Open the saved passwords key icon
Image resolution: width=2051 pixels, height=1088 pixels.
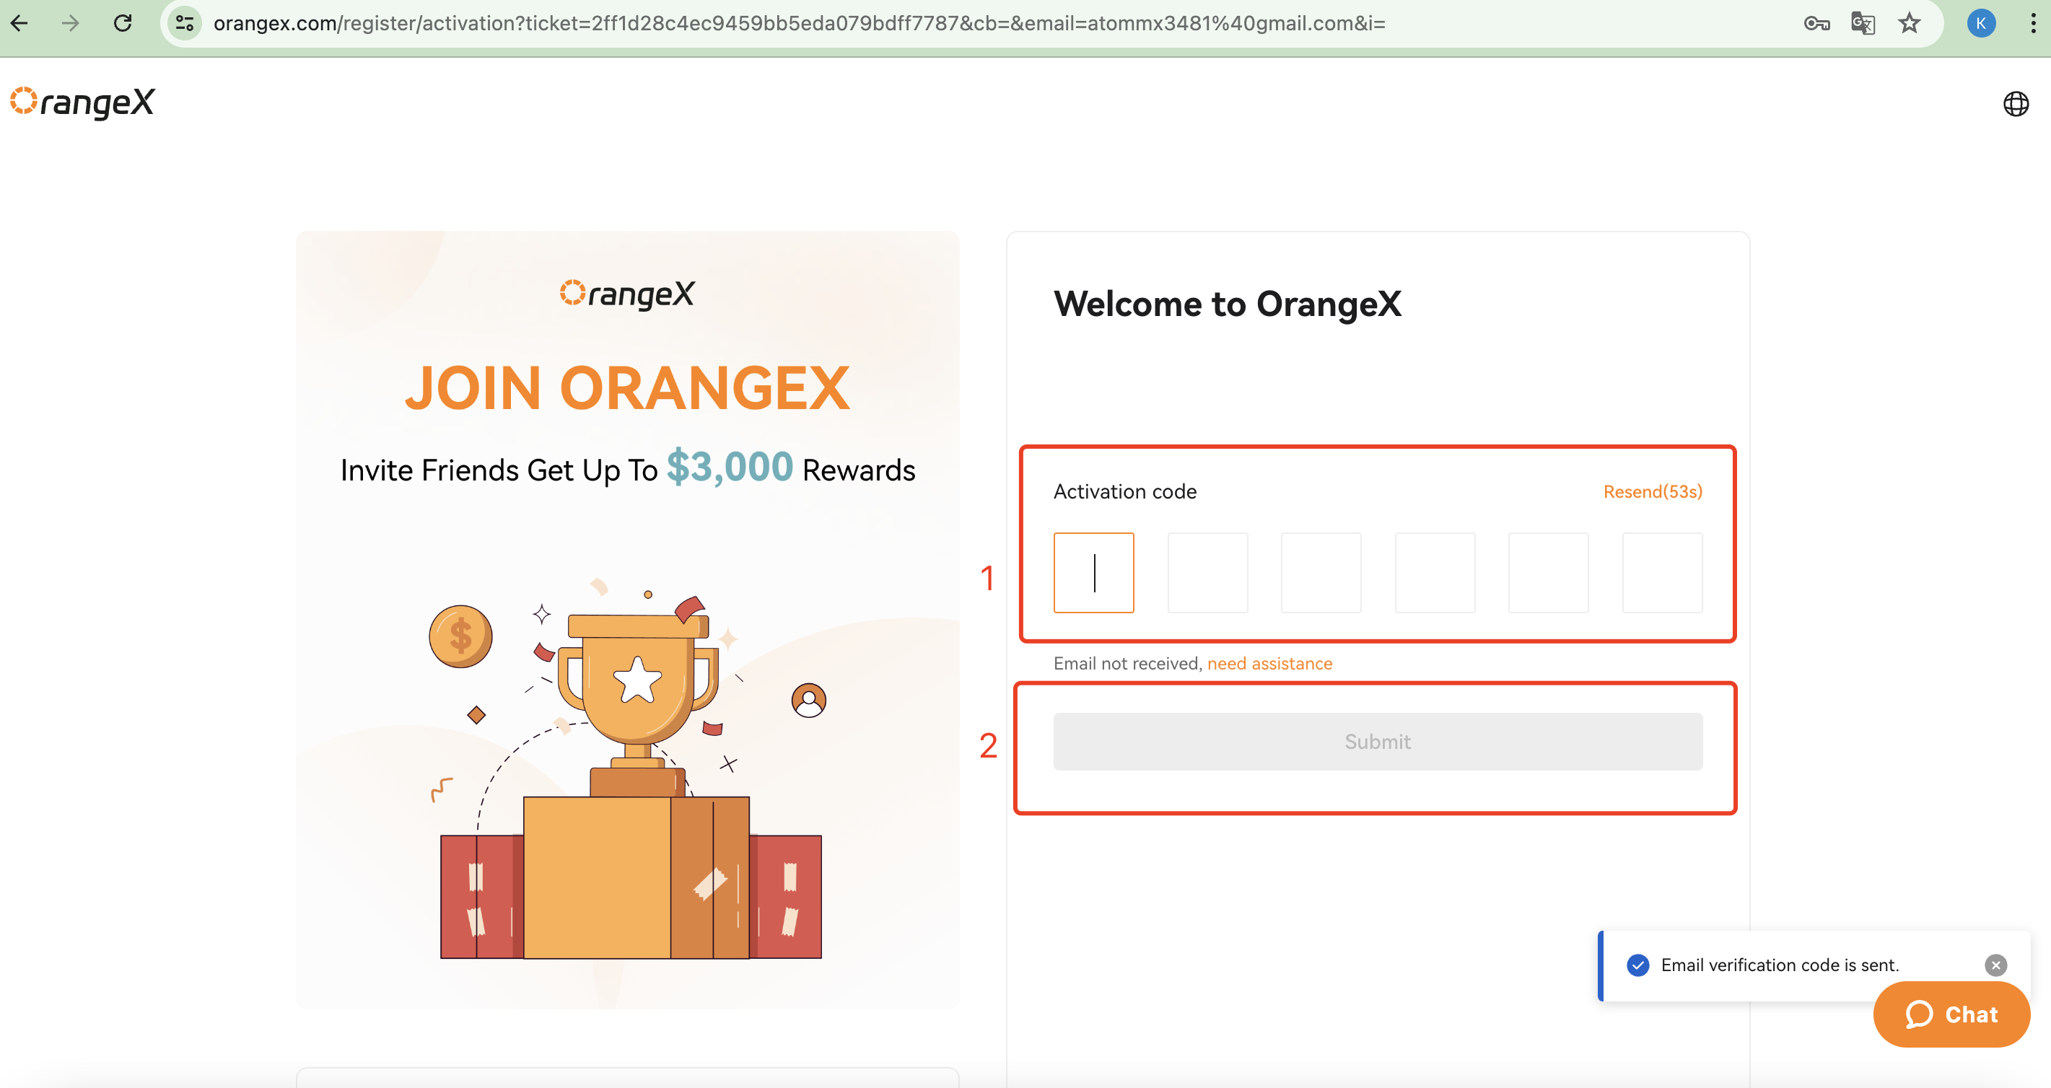tap(1816, 23)
